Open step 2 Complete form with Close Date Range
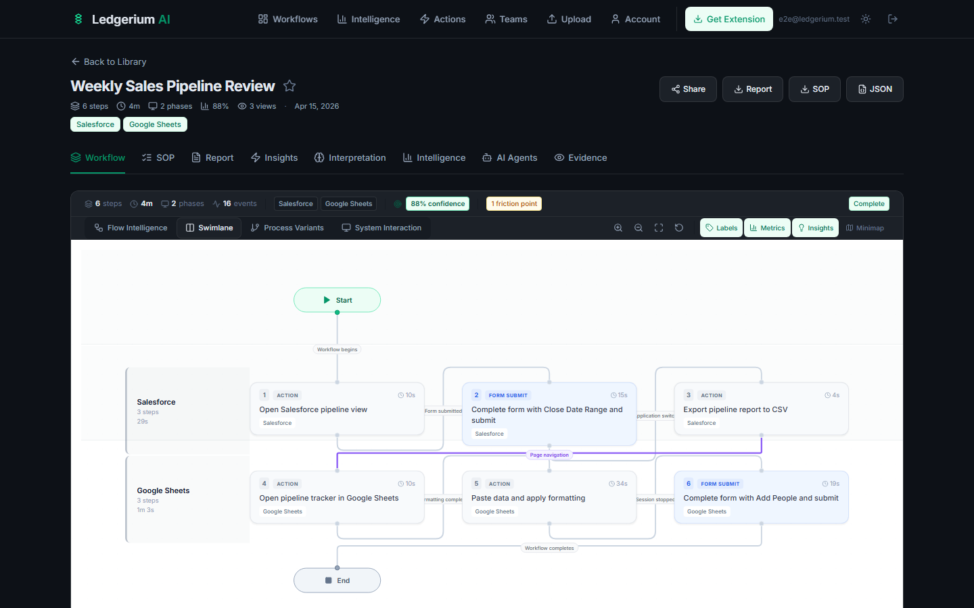The height and width of the screenshot is (608, 974). tap(549, 414)
